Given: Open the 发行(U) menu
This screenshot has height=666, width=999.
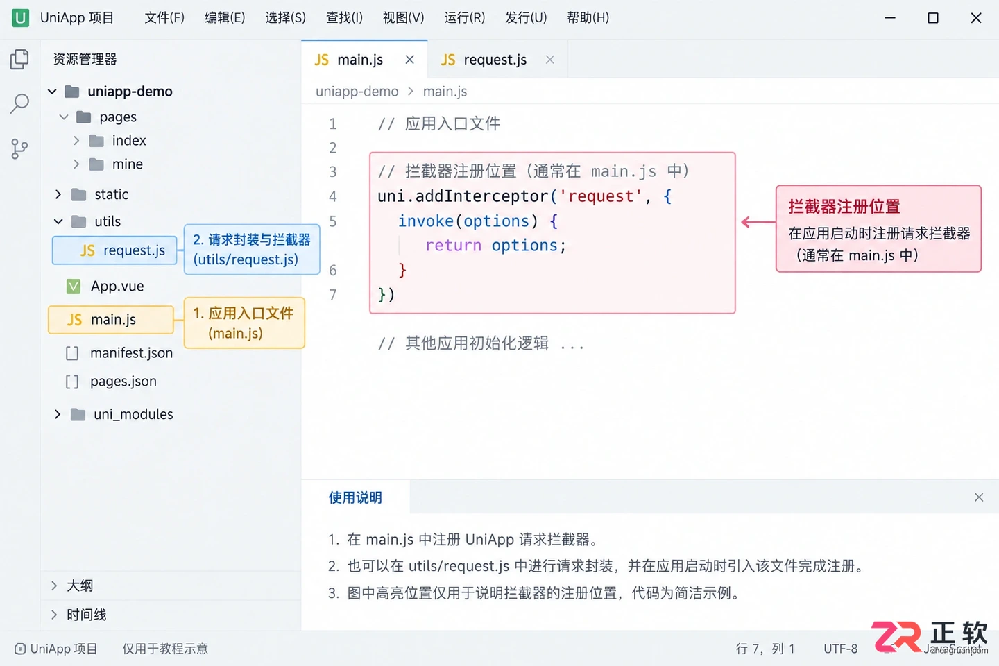Looking at the screenshot, I should tap(526, 18).
